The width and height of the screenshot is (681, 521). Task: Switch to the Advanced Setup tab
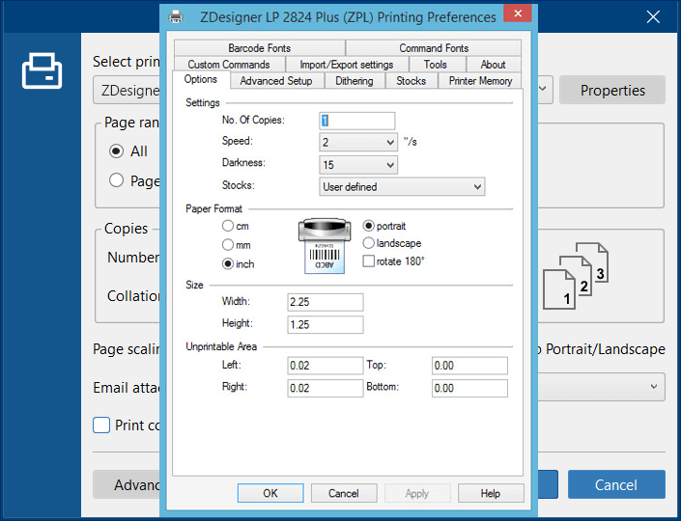[x=276, y=81]
